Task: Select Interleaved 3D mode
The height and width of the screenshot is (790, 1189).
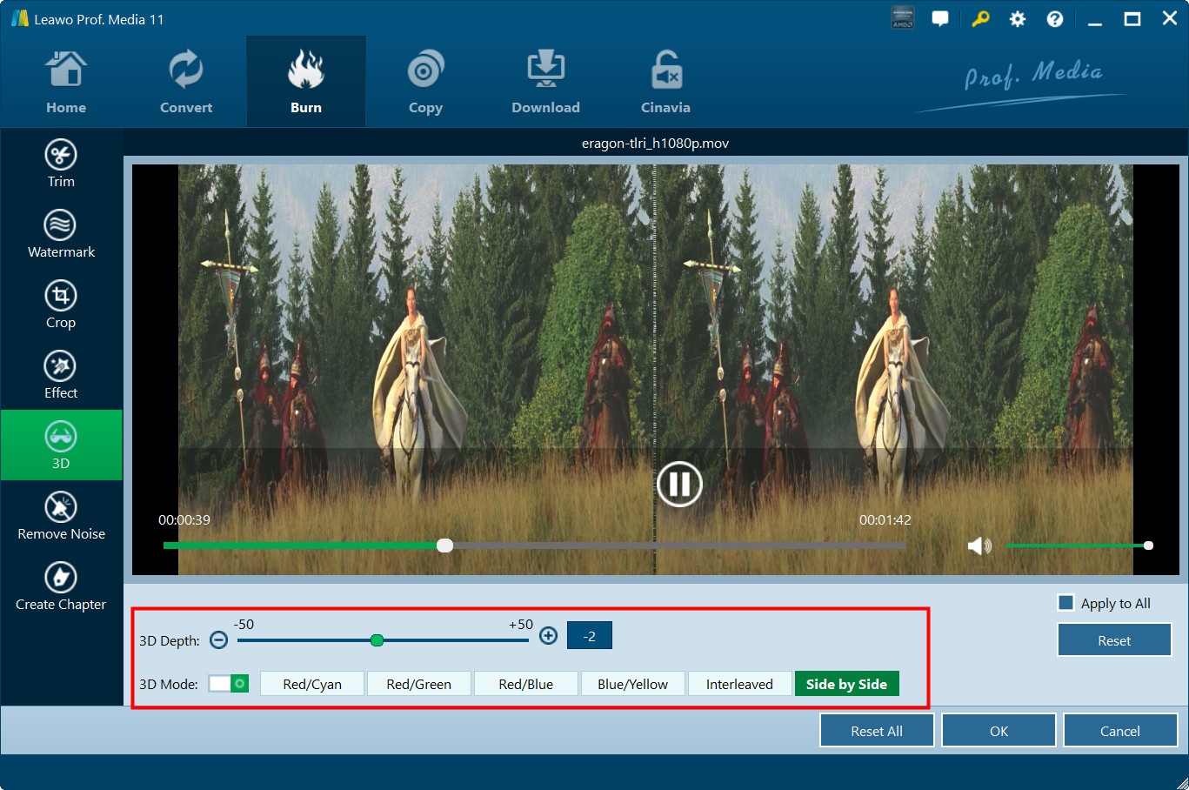Action: tap(739, 684)
